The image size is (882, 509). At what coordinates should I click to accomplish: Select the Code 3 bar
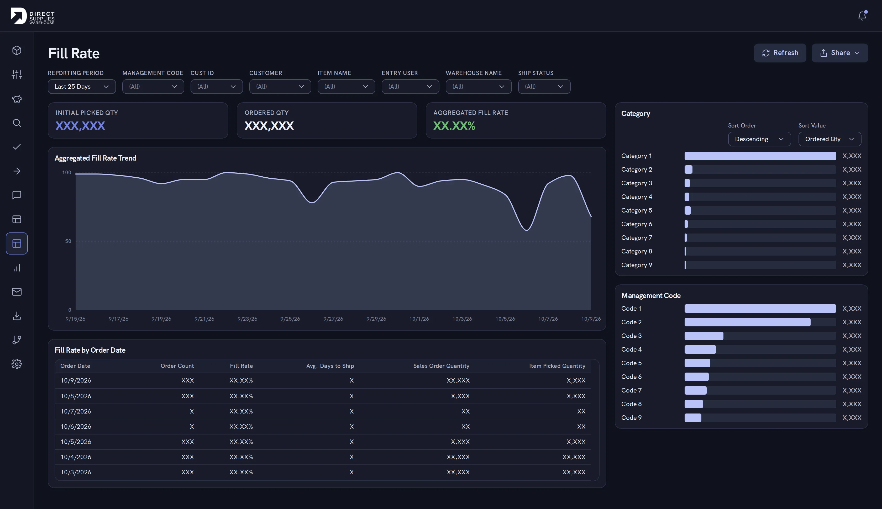coord(704,336)
